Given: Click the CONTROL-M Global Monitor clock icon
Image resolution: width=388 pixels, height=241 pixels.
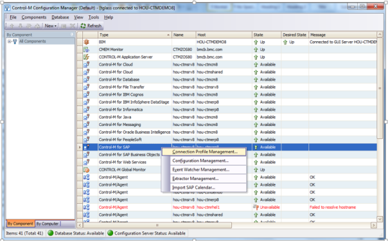Looking at the screenshot, I should tap(86, 170).
